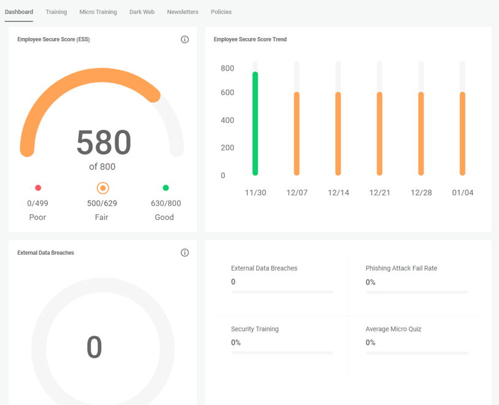Click the External Data Breaches progress bar
Screen dimensions: 499x405
(282, 292)
